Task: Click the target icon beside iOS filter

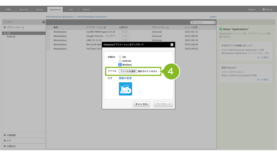Action: (5, 33)
